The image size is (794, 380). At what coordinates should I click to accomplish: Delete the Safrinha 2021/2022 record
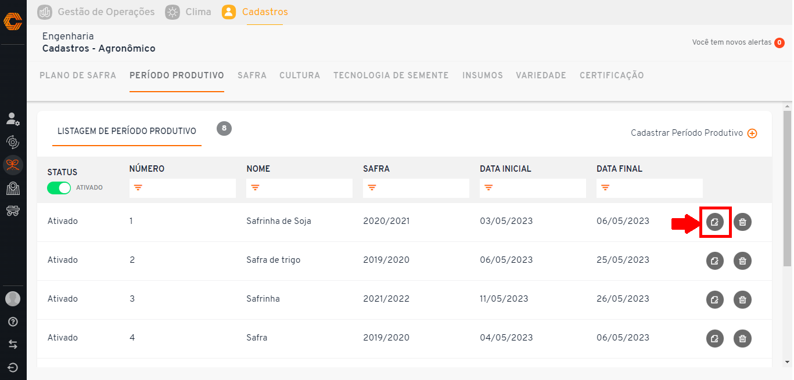pos(742,300)
